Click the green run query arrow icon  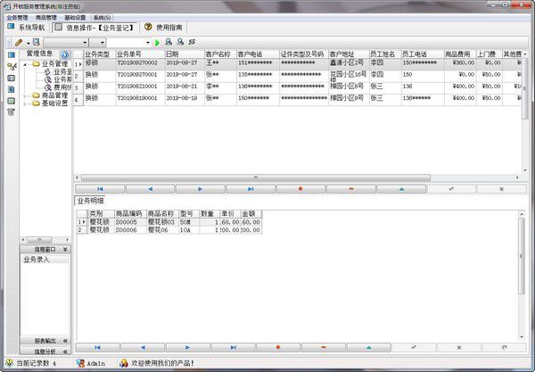157,43
